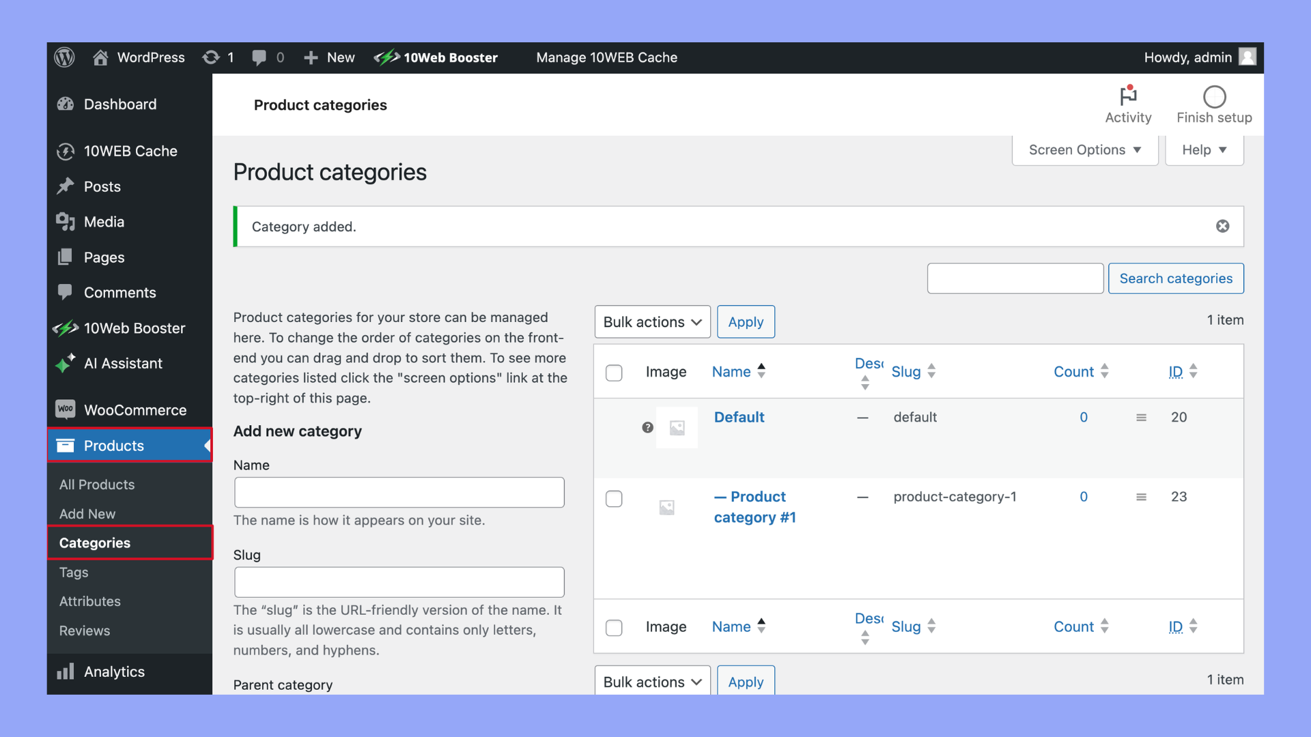Click the Finish setup circle icon
Viewport: 1311px width, 737px height.
1214,97
